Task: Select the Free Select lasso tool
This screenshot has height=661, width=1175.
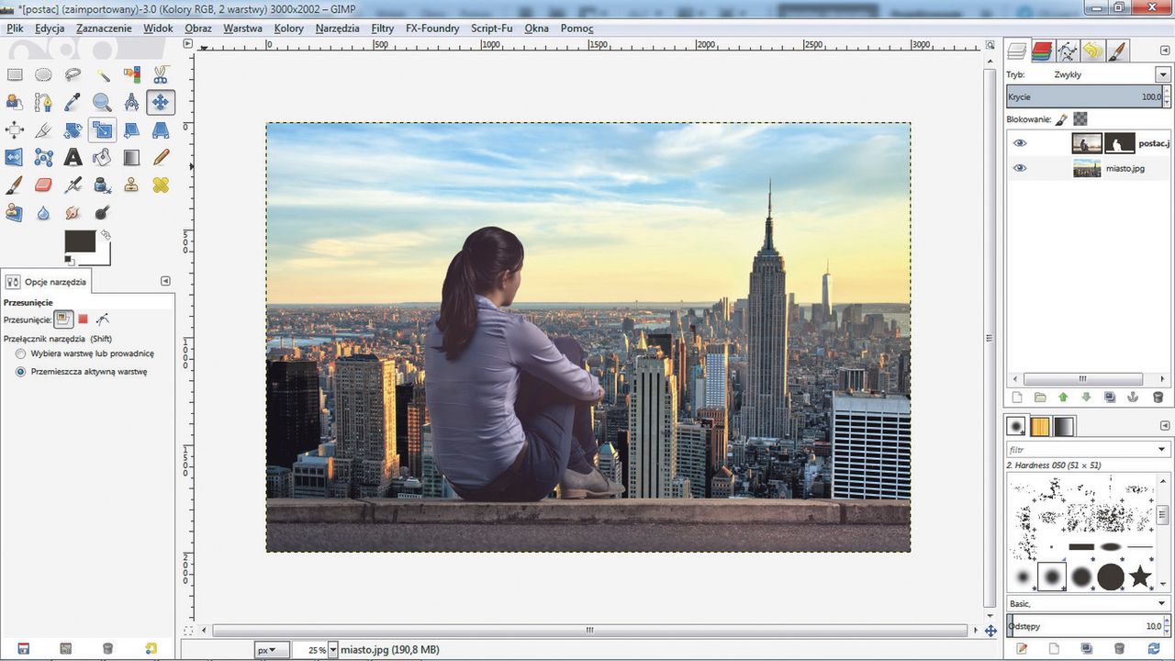Action: click(x=73, y=75)
